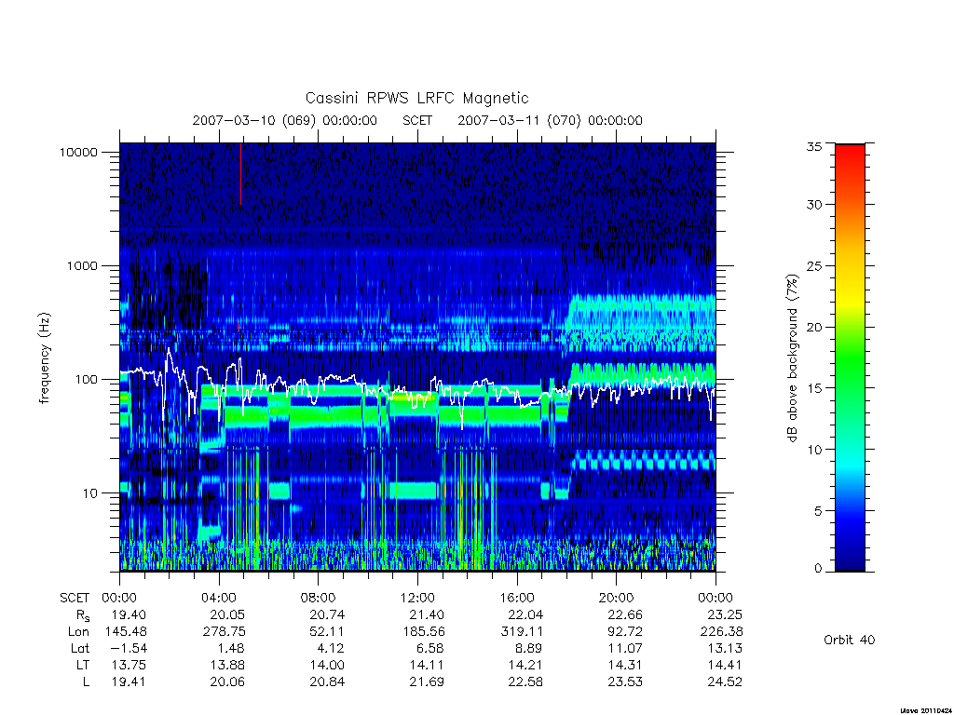
Task: Click the 'frequency (Hz)' axis label
Action: click(44, 358)
